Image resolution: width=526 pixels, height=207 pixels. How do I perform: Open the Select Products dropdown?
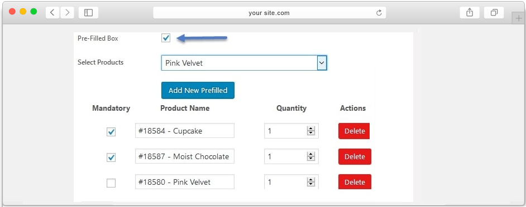(244, 63)
